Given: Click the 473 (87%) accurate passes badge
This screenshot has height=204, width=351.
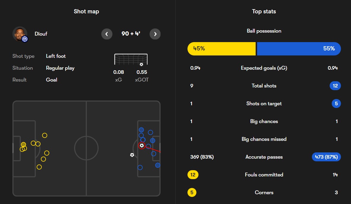Looking at the screenshot, I should [x=326, y=157].
